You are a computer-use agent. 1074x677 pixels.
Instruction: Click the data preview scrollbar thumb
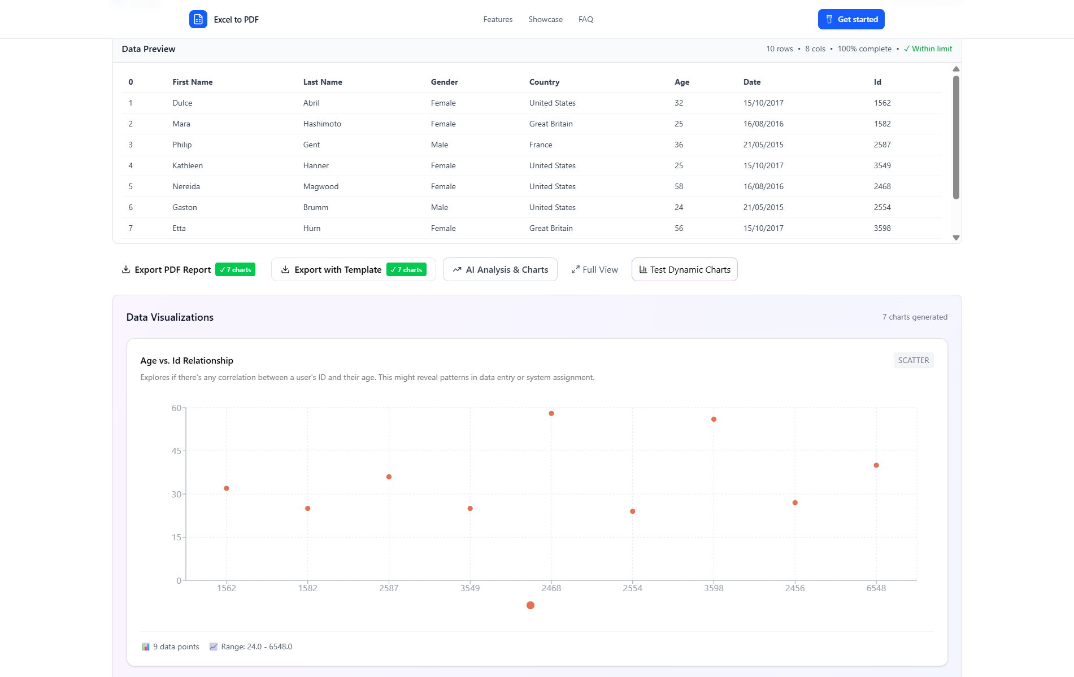coord(956,137)
